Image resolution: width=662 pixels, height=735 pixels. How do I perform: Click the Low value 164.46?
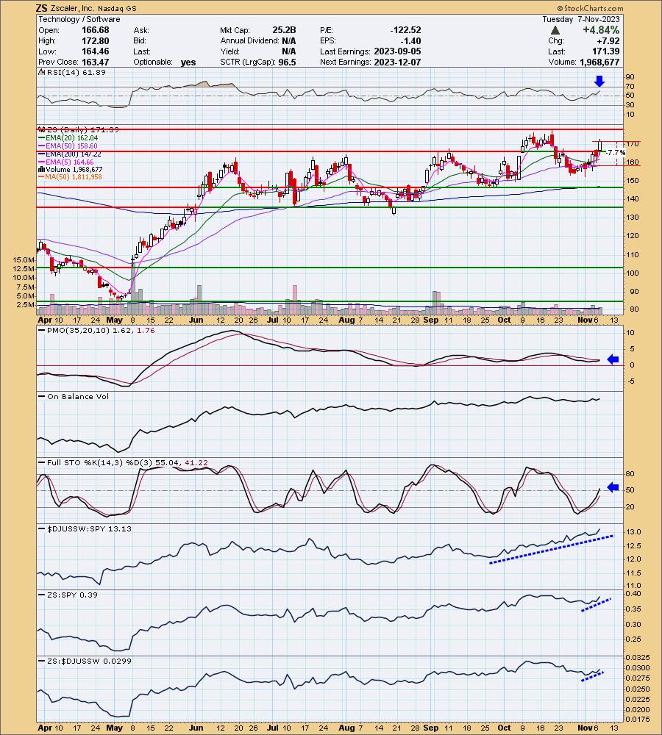(x=95, y=51)
